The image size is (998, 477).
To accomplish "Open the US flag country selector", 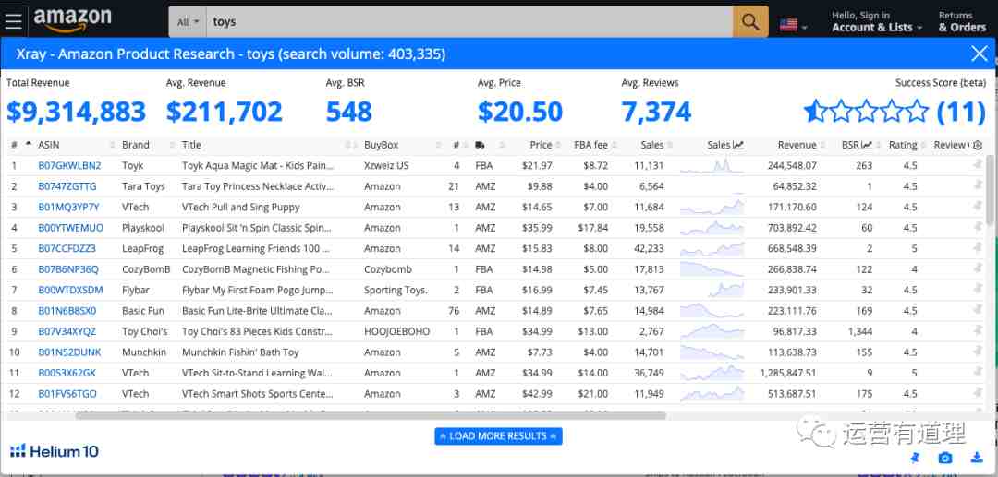I will tap(794, 26).
